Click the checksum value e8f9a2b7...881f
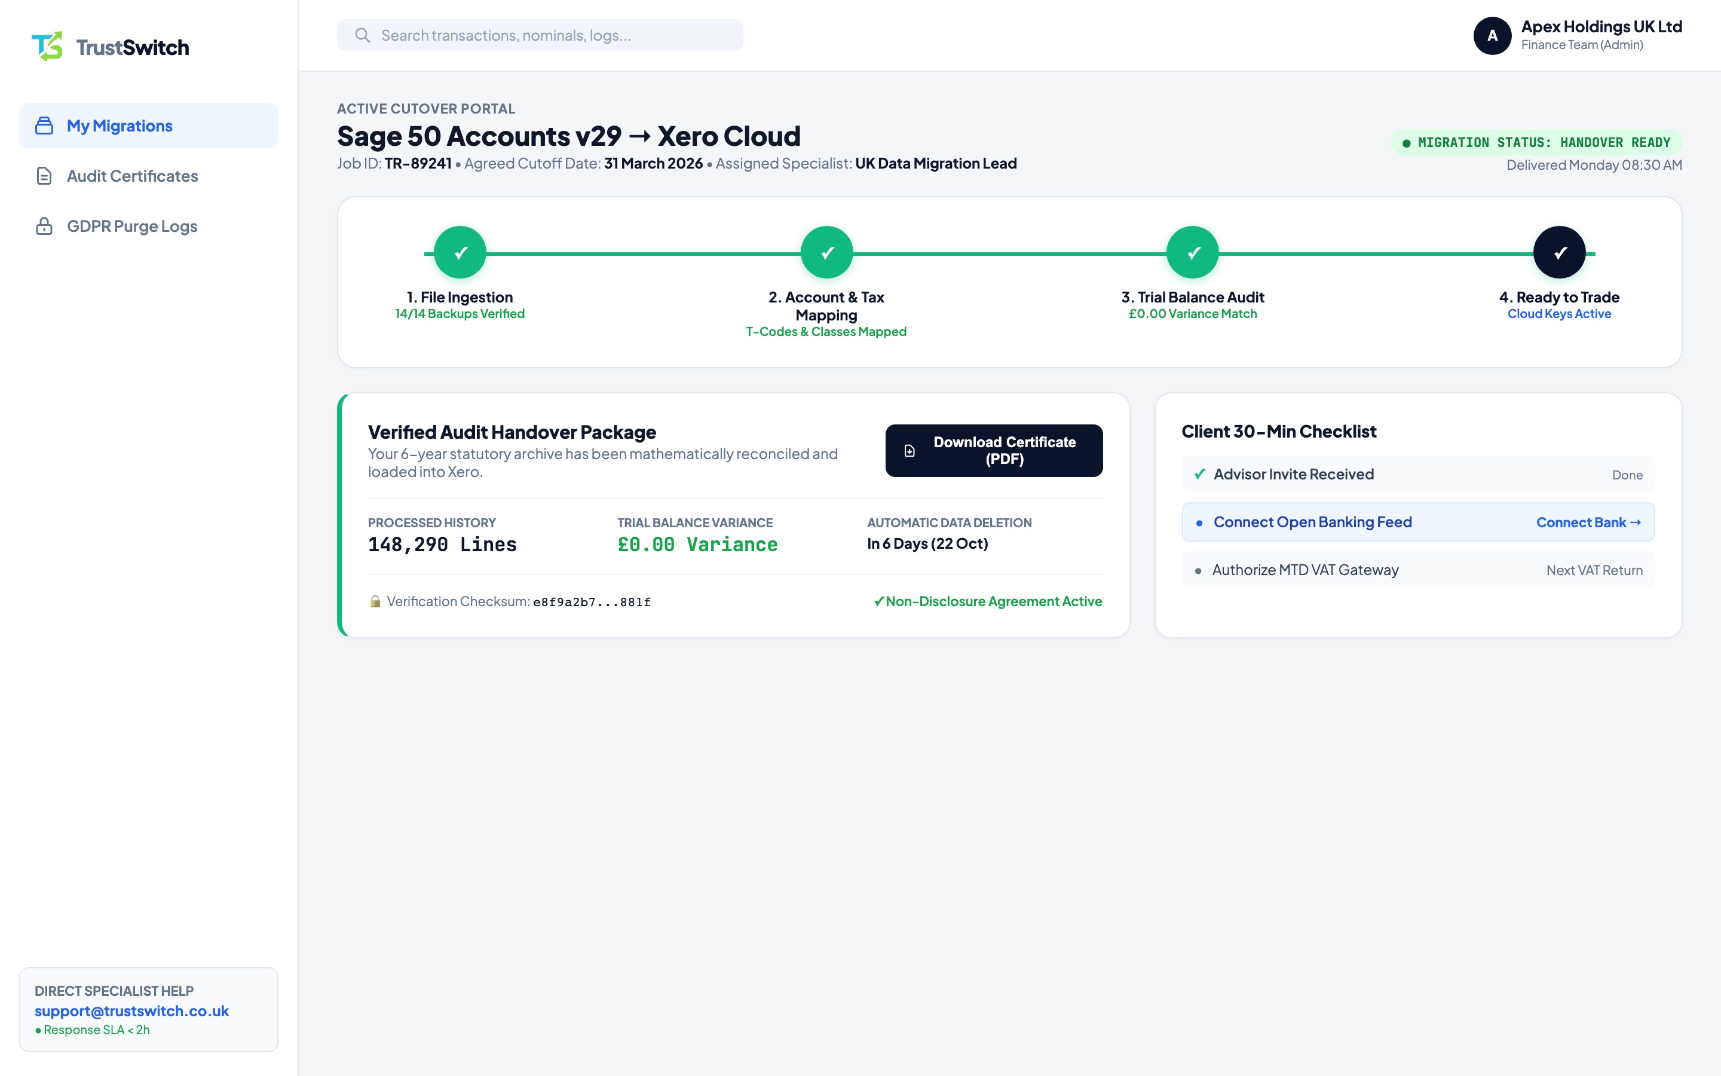The width and height of the screenshot is (1721, 1076). click(592, 602)
